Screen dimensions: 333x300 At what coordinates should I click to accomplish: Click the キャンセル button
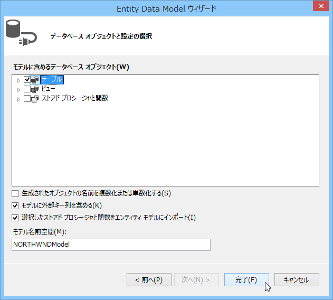click(296, 280)
